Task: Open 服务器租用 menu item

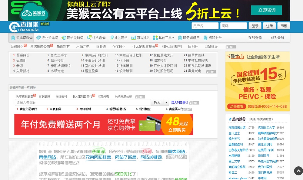Action: [189, 38]
